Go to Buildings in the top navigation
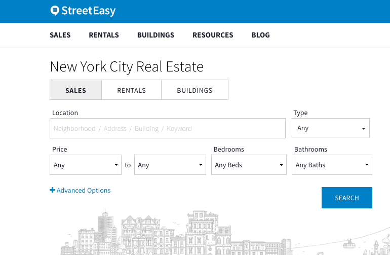This screenshot has width=390, height=255. tap(155, 35)
